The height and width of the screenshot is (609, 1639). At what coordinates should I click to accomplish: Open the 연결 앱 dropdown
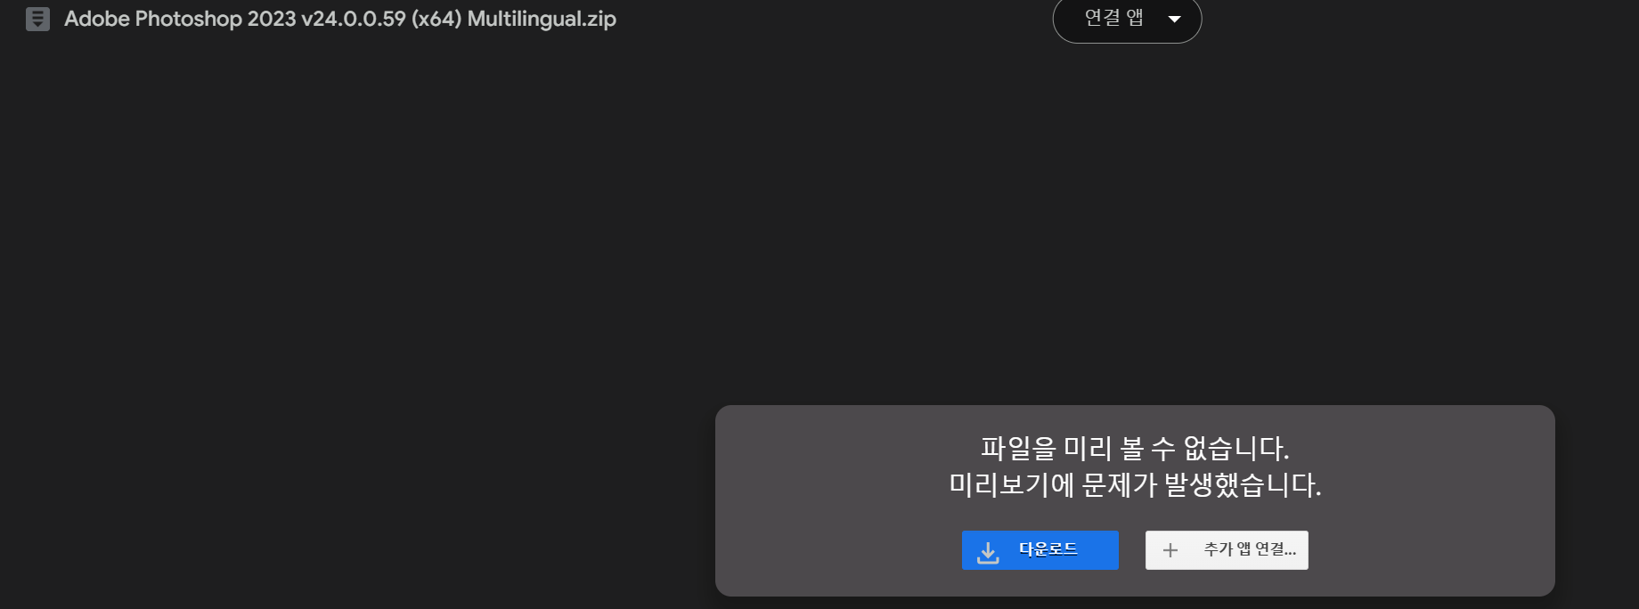click(1127, 19)
